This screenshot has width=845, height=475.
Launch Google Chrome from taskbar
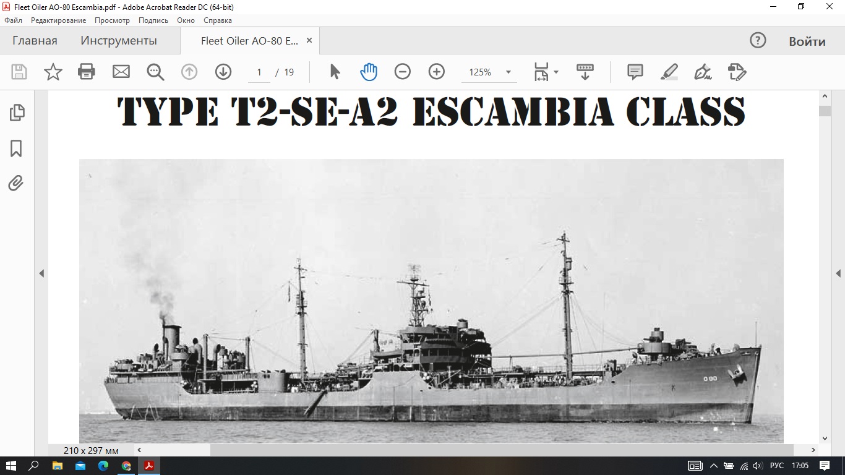(x=126, y=466)
